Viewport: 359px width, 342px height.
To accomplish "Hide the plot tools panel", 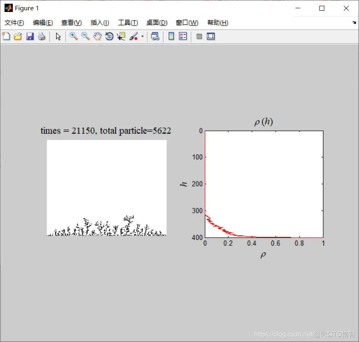I will (x=199, y=36).
